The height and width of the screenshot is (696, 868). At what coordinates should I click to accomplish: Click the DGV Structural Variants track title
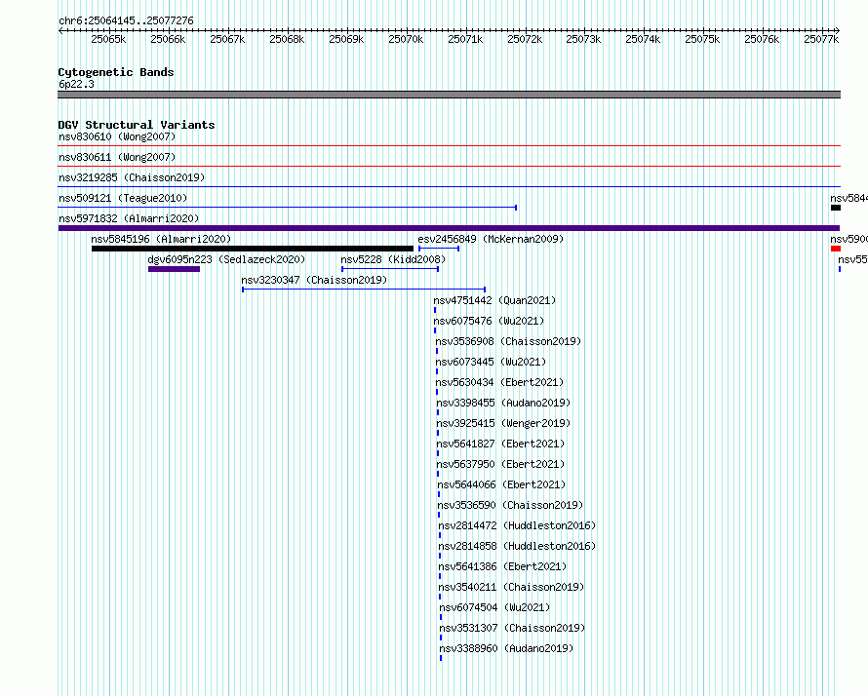coord(137,125)
